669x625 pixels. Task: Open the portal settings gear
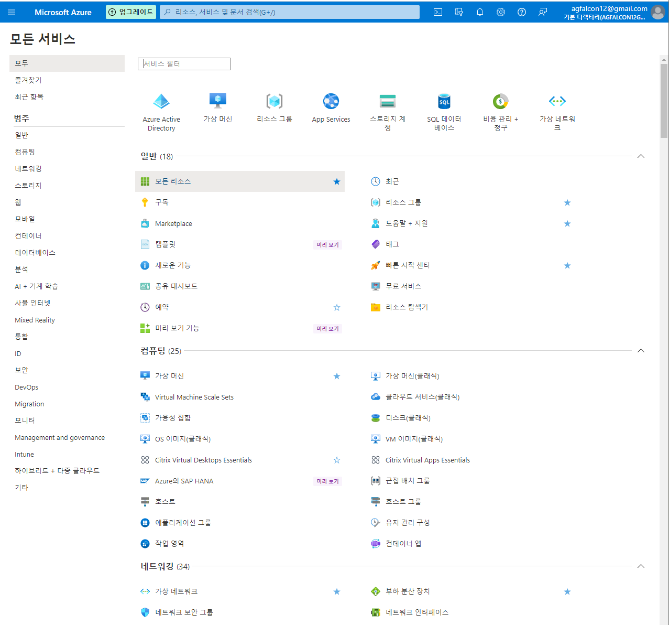[x=501, y=12]
